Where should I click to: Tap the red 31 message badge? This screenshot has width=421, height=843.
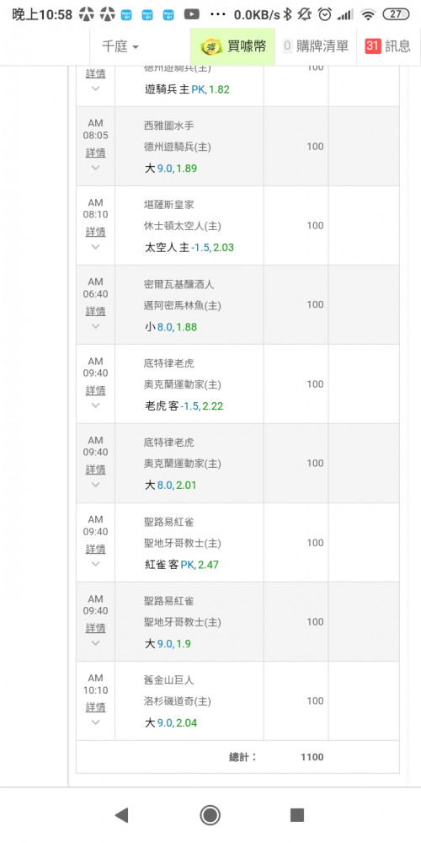coord(372,46)
